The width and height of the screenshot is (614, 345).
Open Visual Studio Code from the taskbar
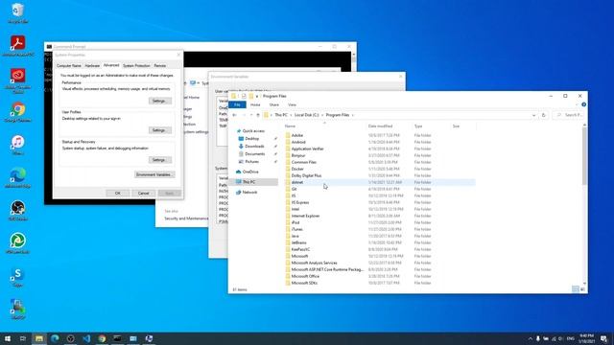pos(86,338)
